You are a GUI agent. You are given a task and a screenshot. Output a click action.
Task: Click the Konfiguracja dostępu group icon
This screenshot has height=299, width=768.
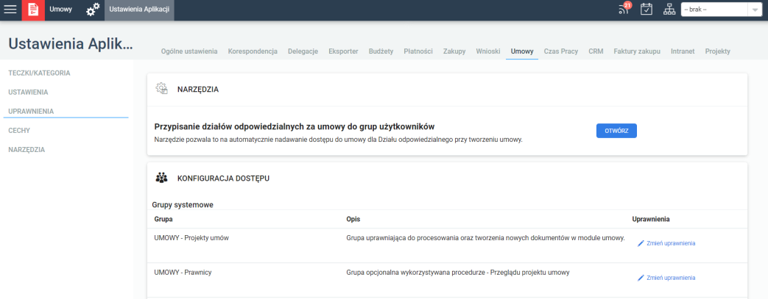point(162,179)
